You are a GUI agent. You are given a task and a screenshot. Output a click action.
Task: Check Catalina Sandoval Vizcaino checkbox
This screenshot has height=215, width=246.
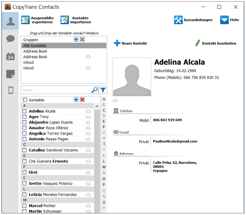(24, 150)
